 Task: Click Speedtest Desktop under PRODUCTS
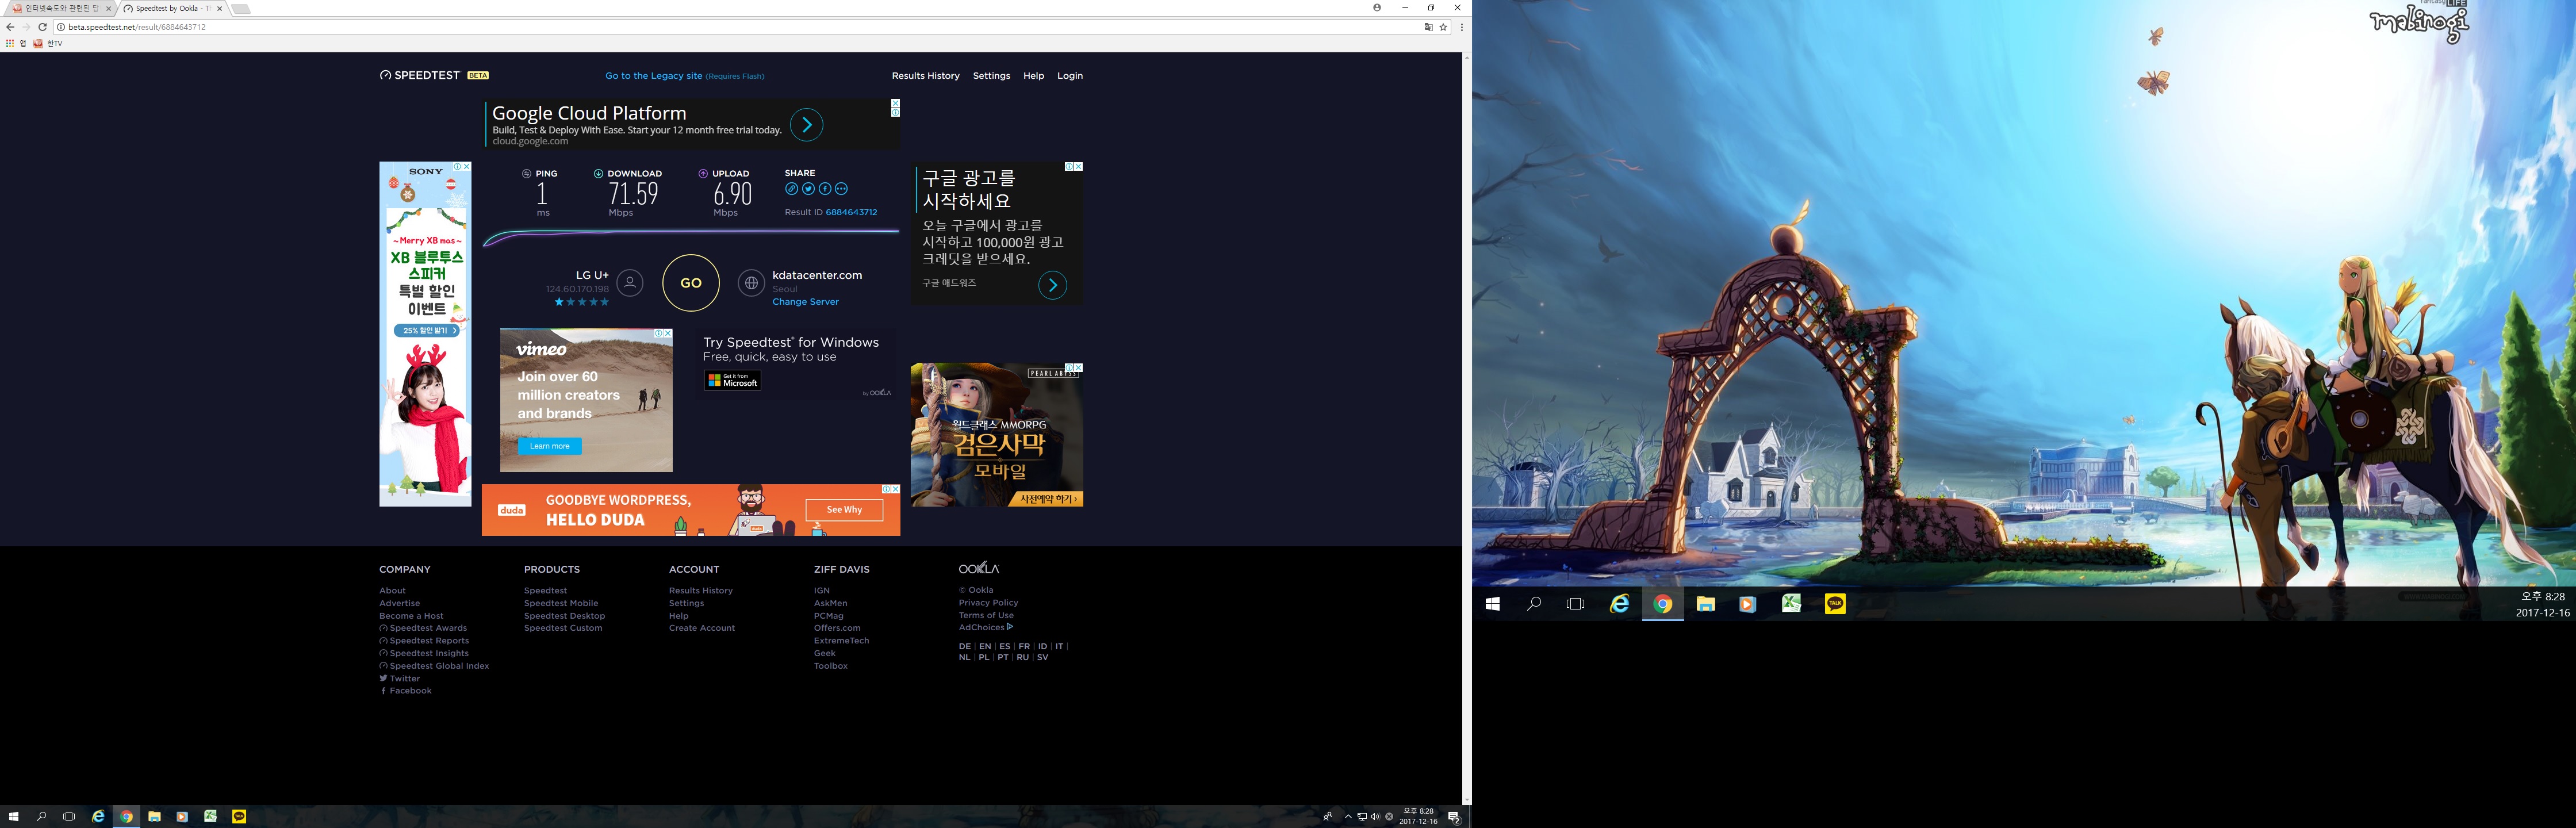[x=564, y=616]
